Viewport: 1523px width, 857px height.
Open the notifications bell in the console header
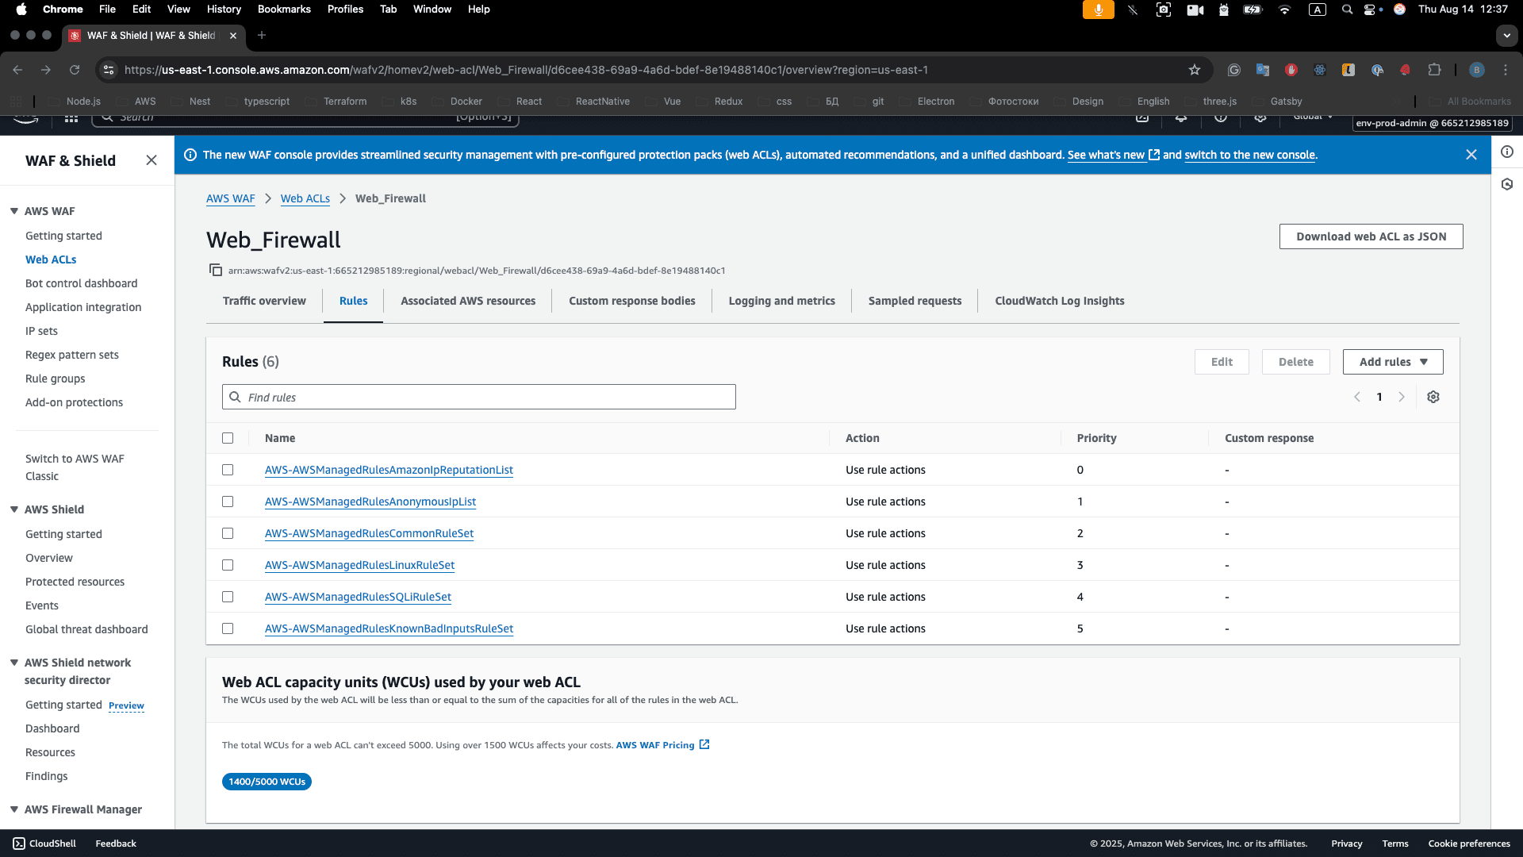tap(1181, 117)
